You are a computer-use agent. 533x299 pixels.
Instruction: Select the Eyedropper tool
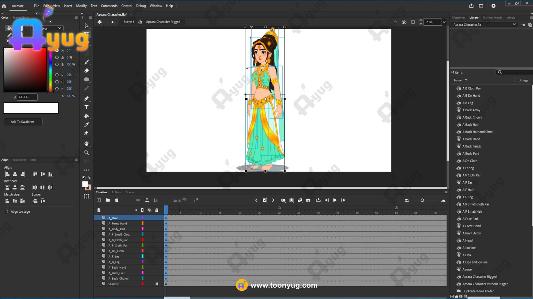pos(87,125)
